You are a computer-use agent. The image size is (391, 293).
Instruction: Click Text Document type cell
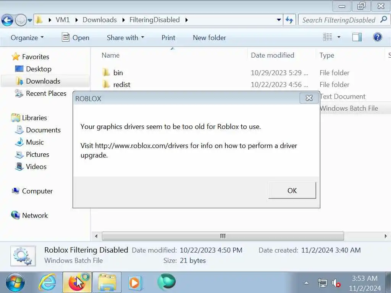343,97
